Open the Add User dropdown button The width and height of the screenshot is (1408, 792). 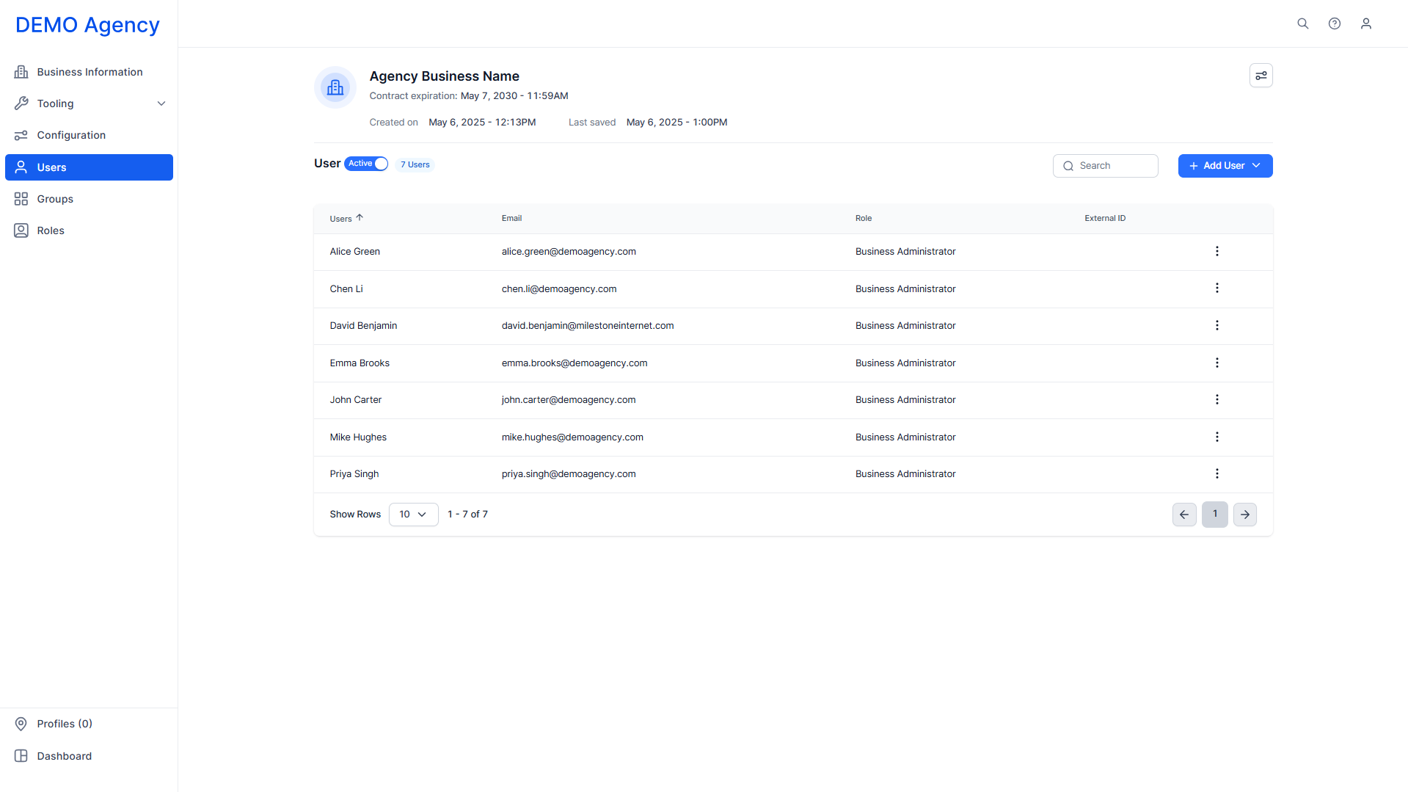point(1225,166)
